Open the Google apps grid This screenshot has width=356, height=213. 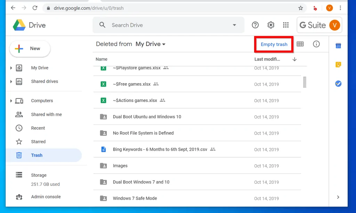286,25
